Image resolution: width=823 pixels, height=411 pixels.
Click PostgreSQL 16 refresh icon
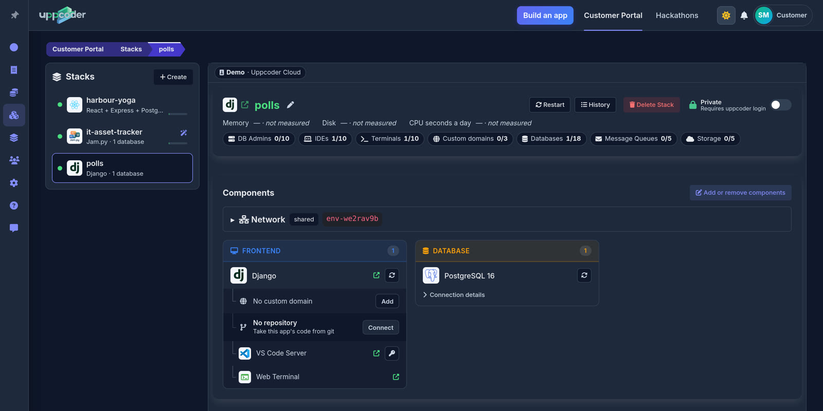click(584, 275)
